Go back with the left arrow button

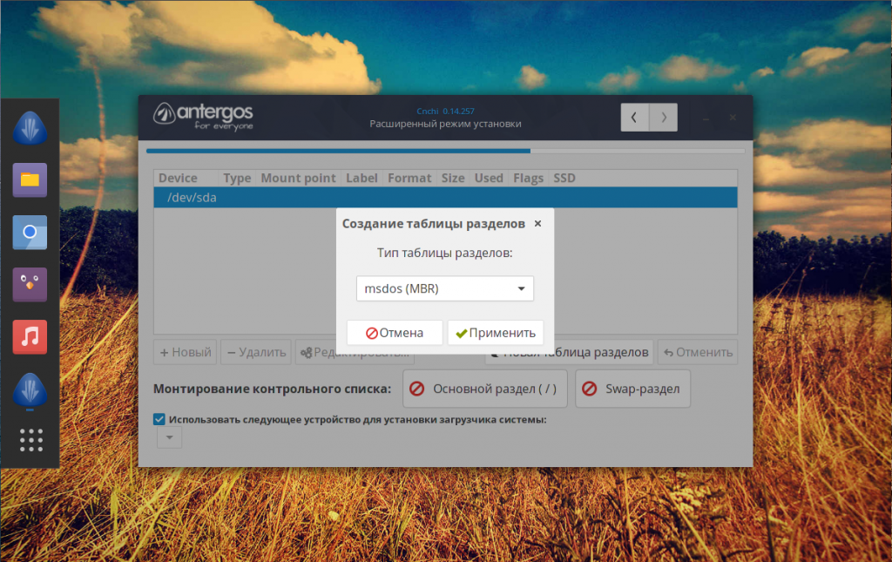(x=634, y=118)
